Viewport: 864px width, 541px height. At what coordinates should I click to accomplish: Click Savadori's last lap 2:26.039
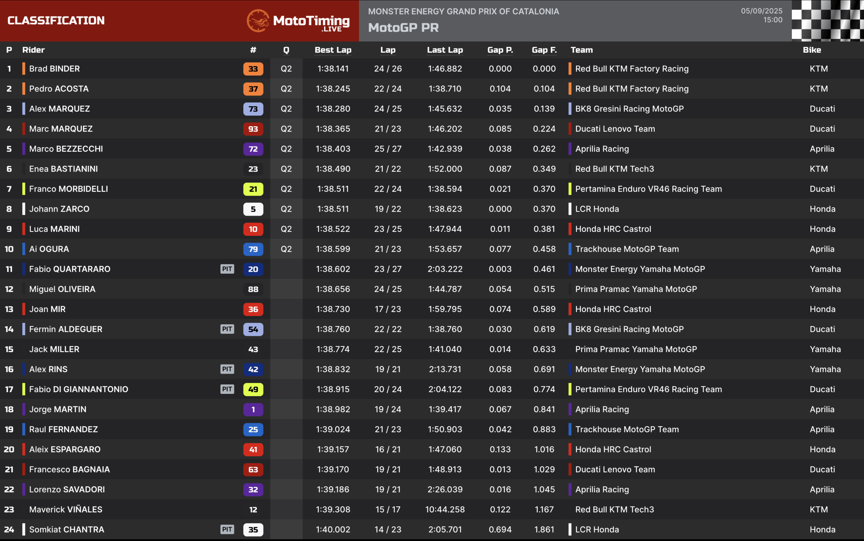tap(445, 489)
